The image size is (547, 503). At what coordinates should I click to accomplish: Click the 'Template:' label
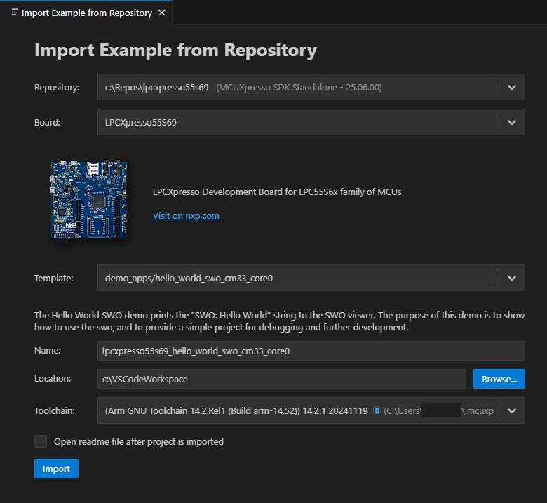(x=54, y=279)
